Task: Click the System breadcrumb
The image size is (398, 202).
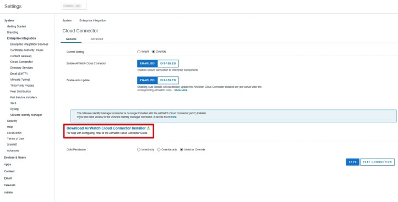Action: point(67,20)
